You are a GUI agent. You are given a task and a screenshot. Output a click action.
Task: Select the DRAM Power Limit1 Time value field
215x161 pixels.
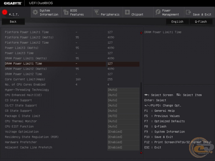(x=123, y=64)
